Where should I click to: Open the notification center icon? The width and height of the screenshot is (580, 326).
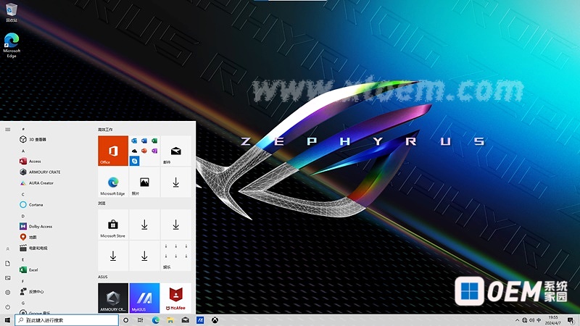(x=571, y=320)
